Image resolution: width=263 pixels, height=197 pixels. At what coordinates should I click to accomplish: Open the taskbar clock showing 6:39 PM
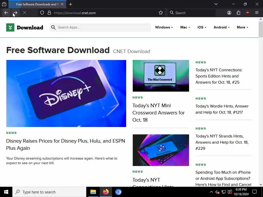241,192
